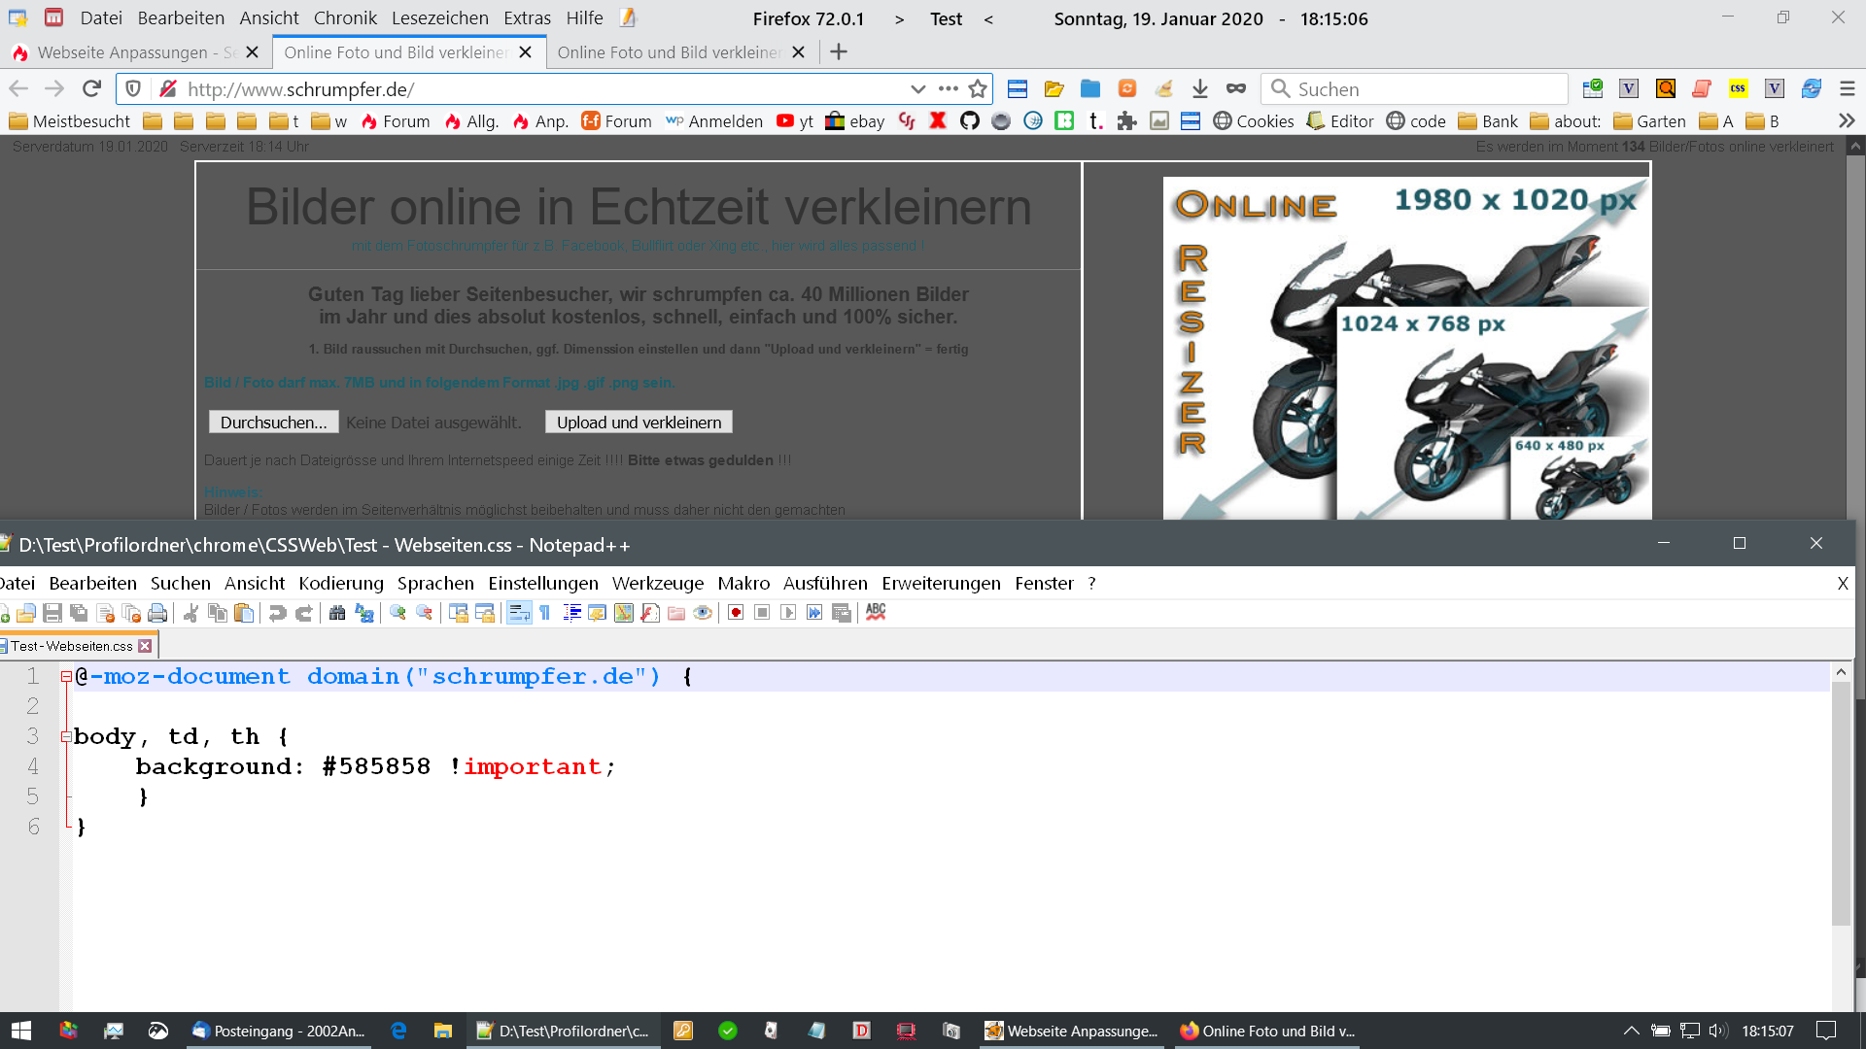
Task: Open the Kodierung menu in Notepad++
Action: pyautogui.click(x=340, y=583)
